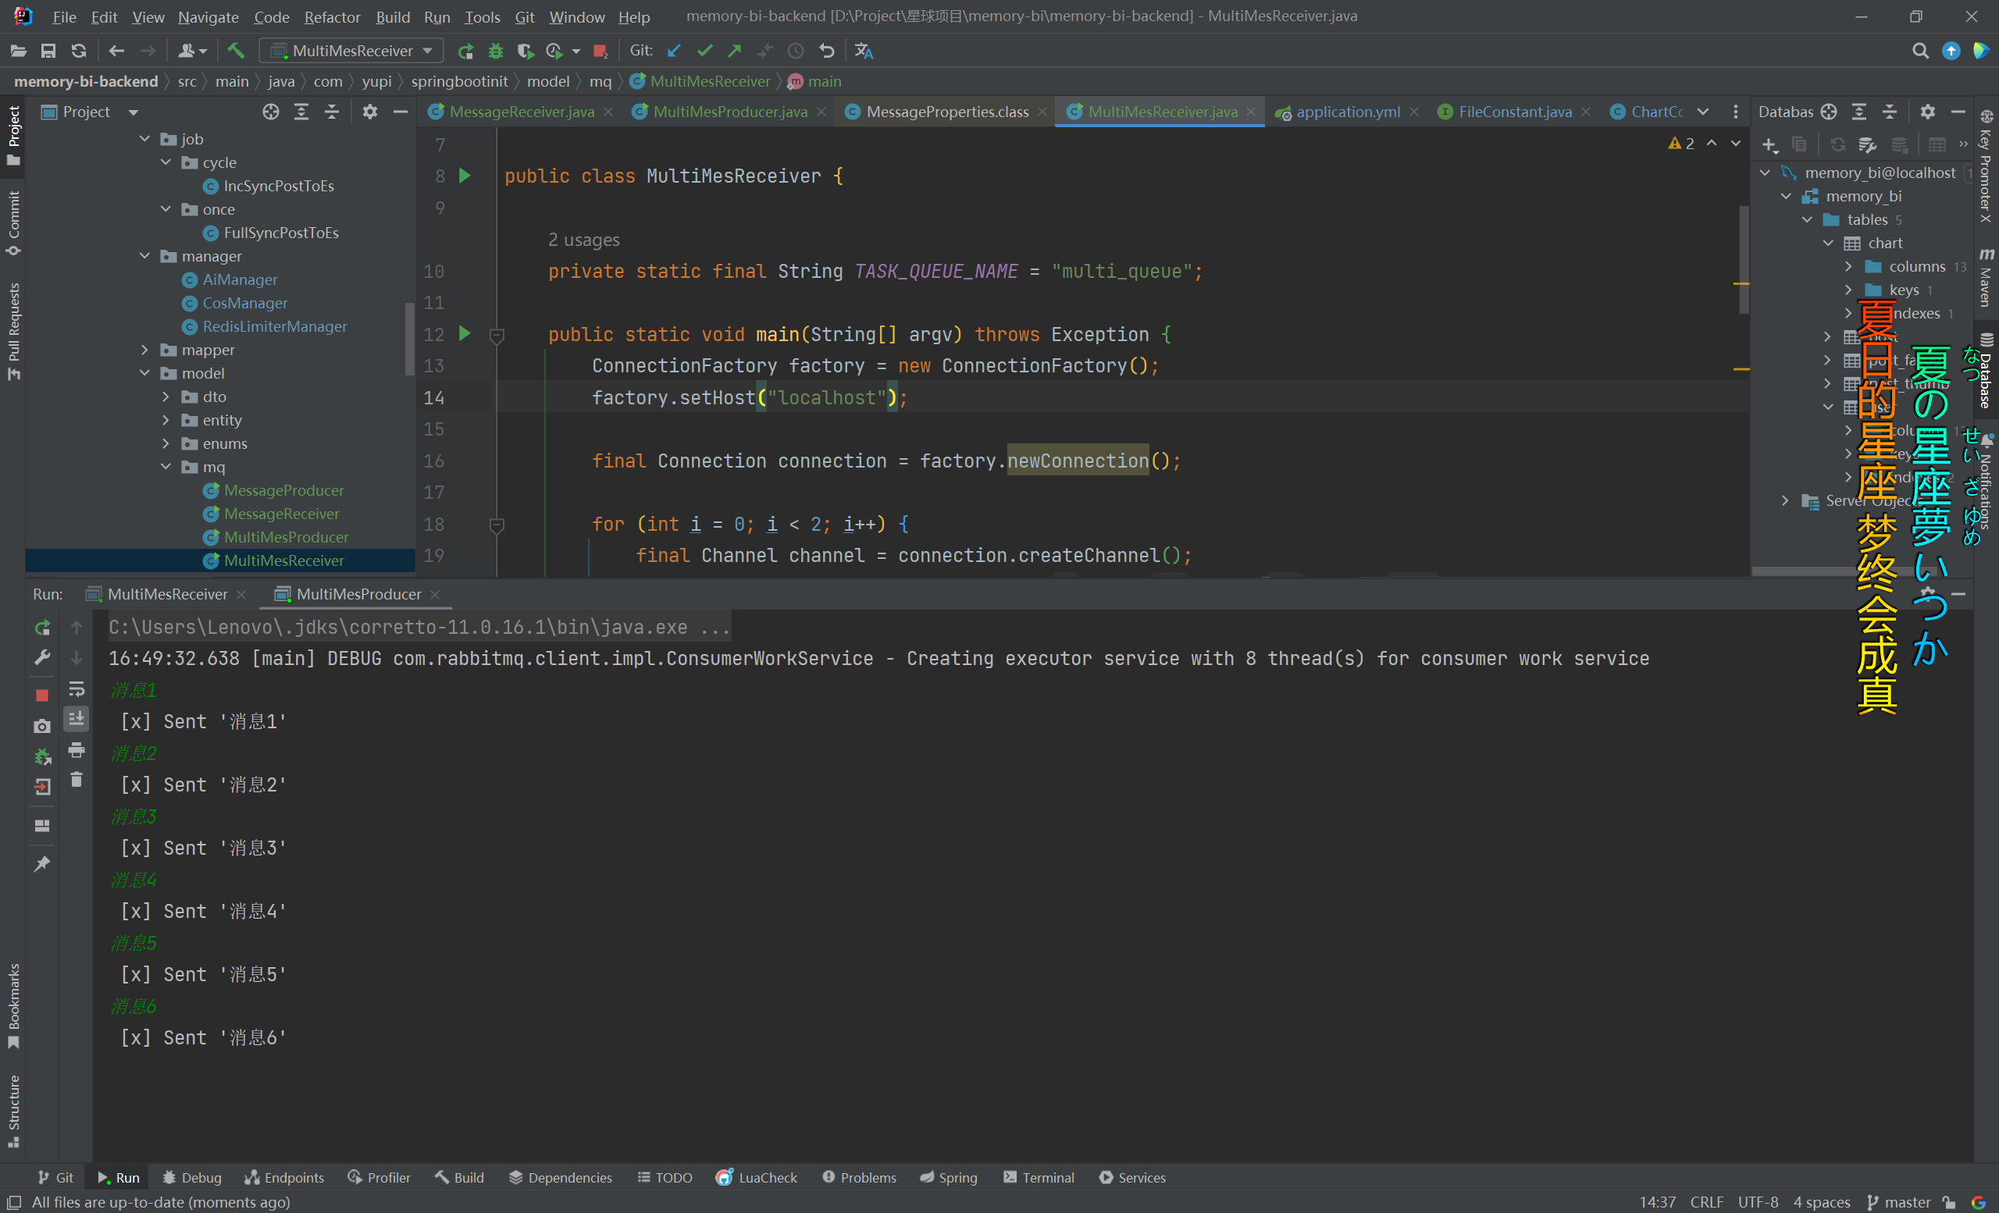Open the Terminal tool window button
The image size is (1999, 1213).
pyautogui.click(x=1039, y=1178)
